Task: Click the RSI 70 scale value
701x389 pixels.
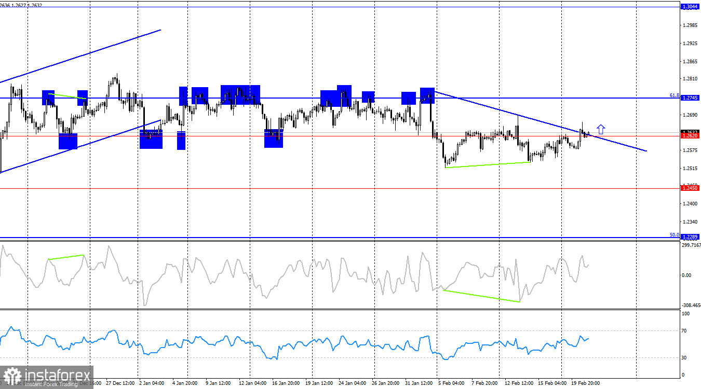Action: [684, 330]
